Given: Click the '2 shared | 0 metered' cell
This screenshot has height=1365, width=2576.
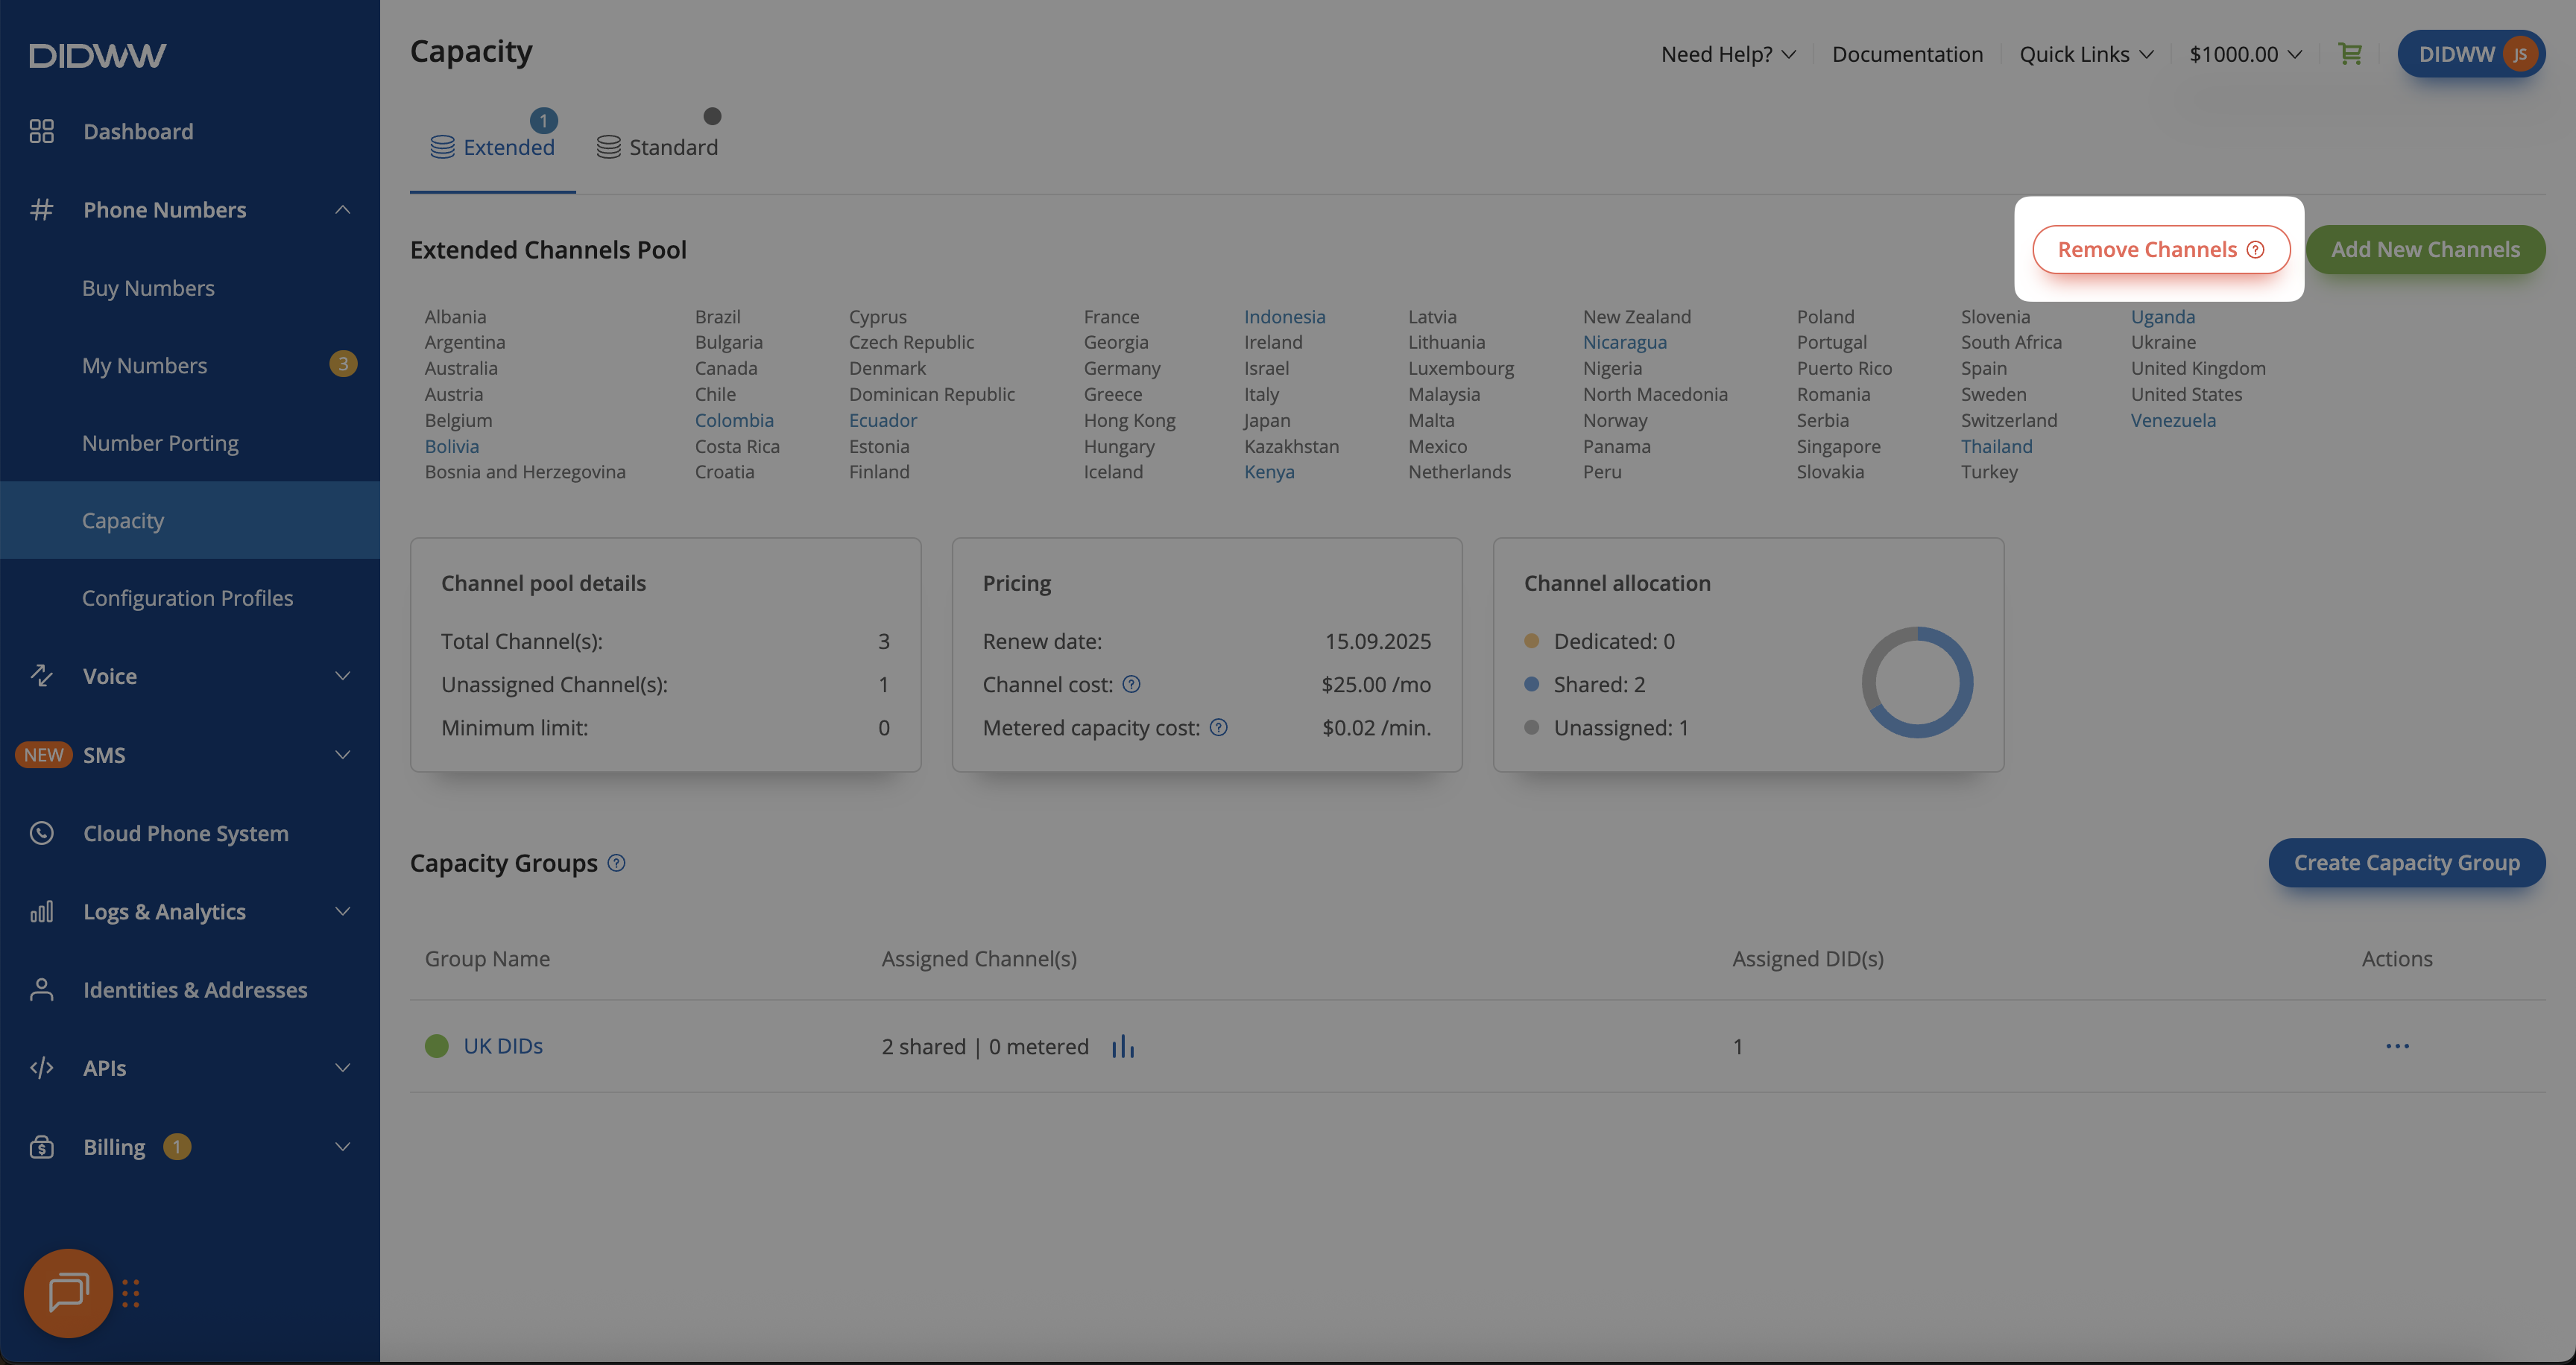Looking at the screenshot, I should point(985,1046).
